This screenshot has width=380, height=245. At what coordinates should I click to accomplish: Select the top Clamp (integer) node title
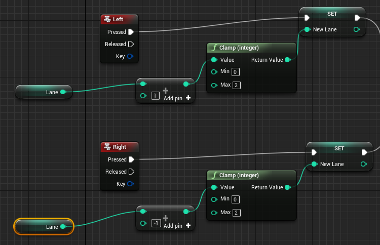(238, 48)
